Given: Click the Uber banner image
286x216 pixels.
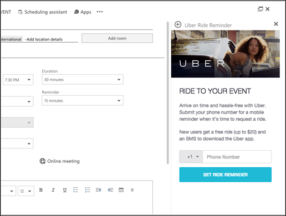Looking at the screenshot, I should [x=226, y=54].
